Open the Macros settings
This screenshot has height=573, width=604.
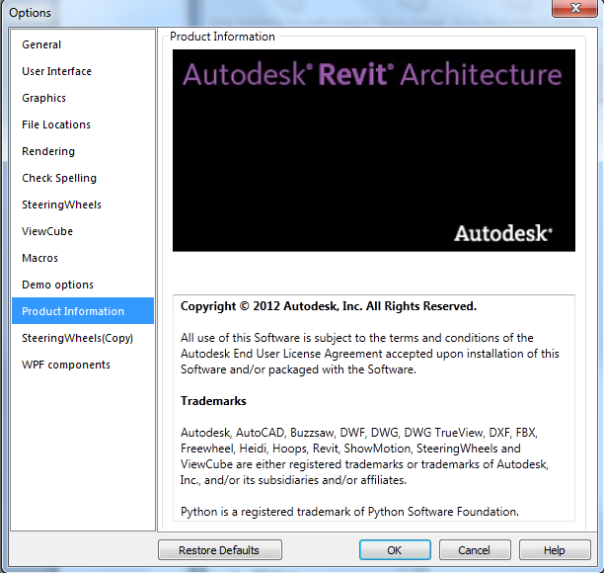83,257
